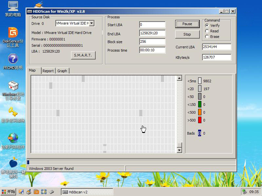Click the fourth quick launch screen icon

click(44, 192)
